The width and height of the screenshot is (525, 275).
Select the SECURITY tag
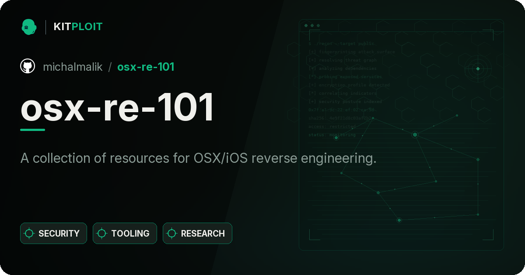(x=53, y=234)
